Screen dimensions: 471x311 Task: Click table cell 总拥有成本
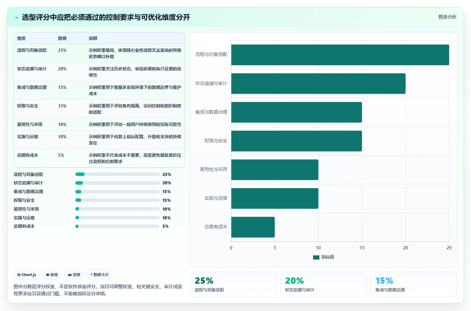[28, 155]
